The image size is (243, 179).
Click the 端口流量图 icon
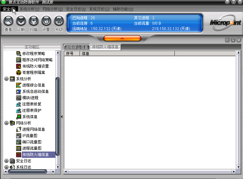click(19, 142)
